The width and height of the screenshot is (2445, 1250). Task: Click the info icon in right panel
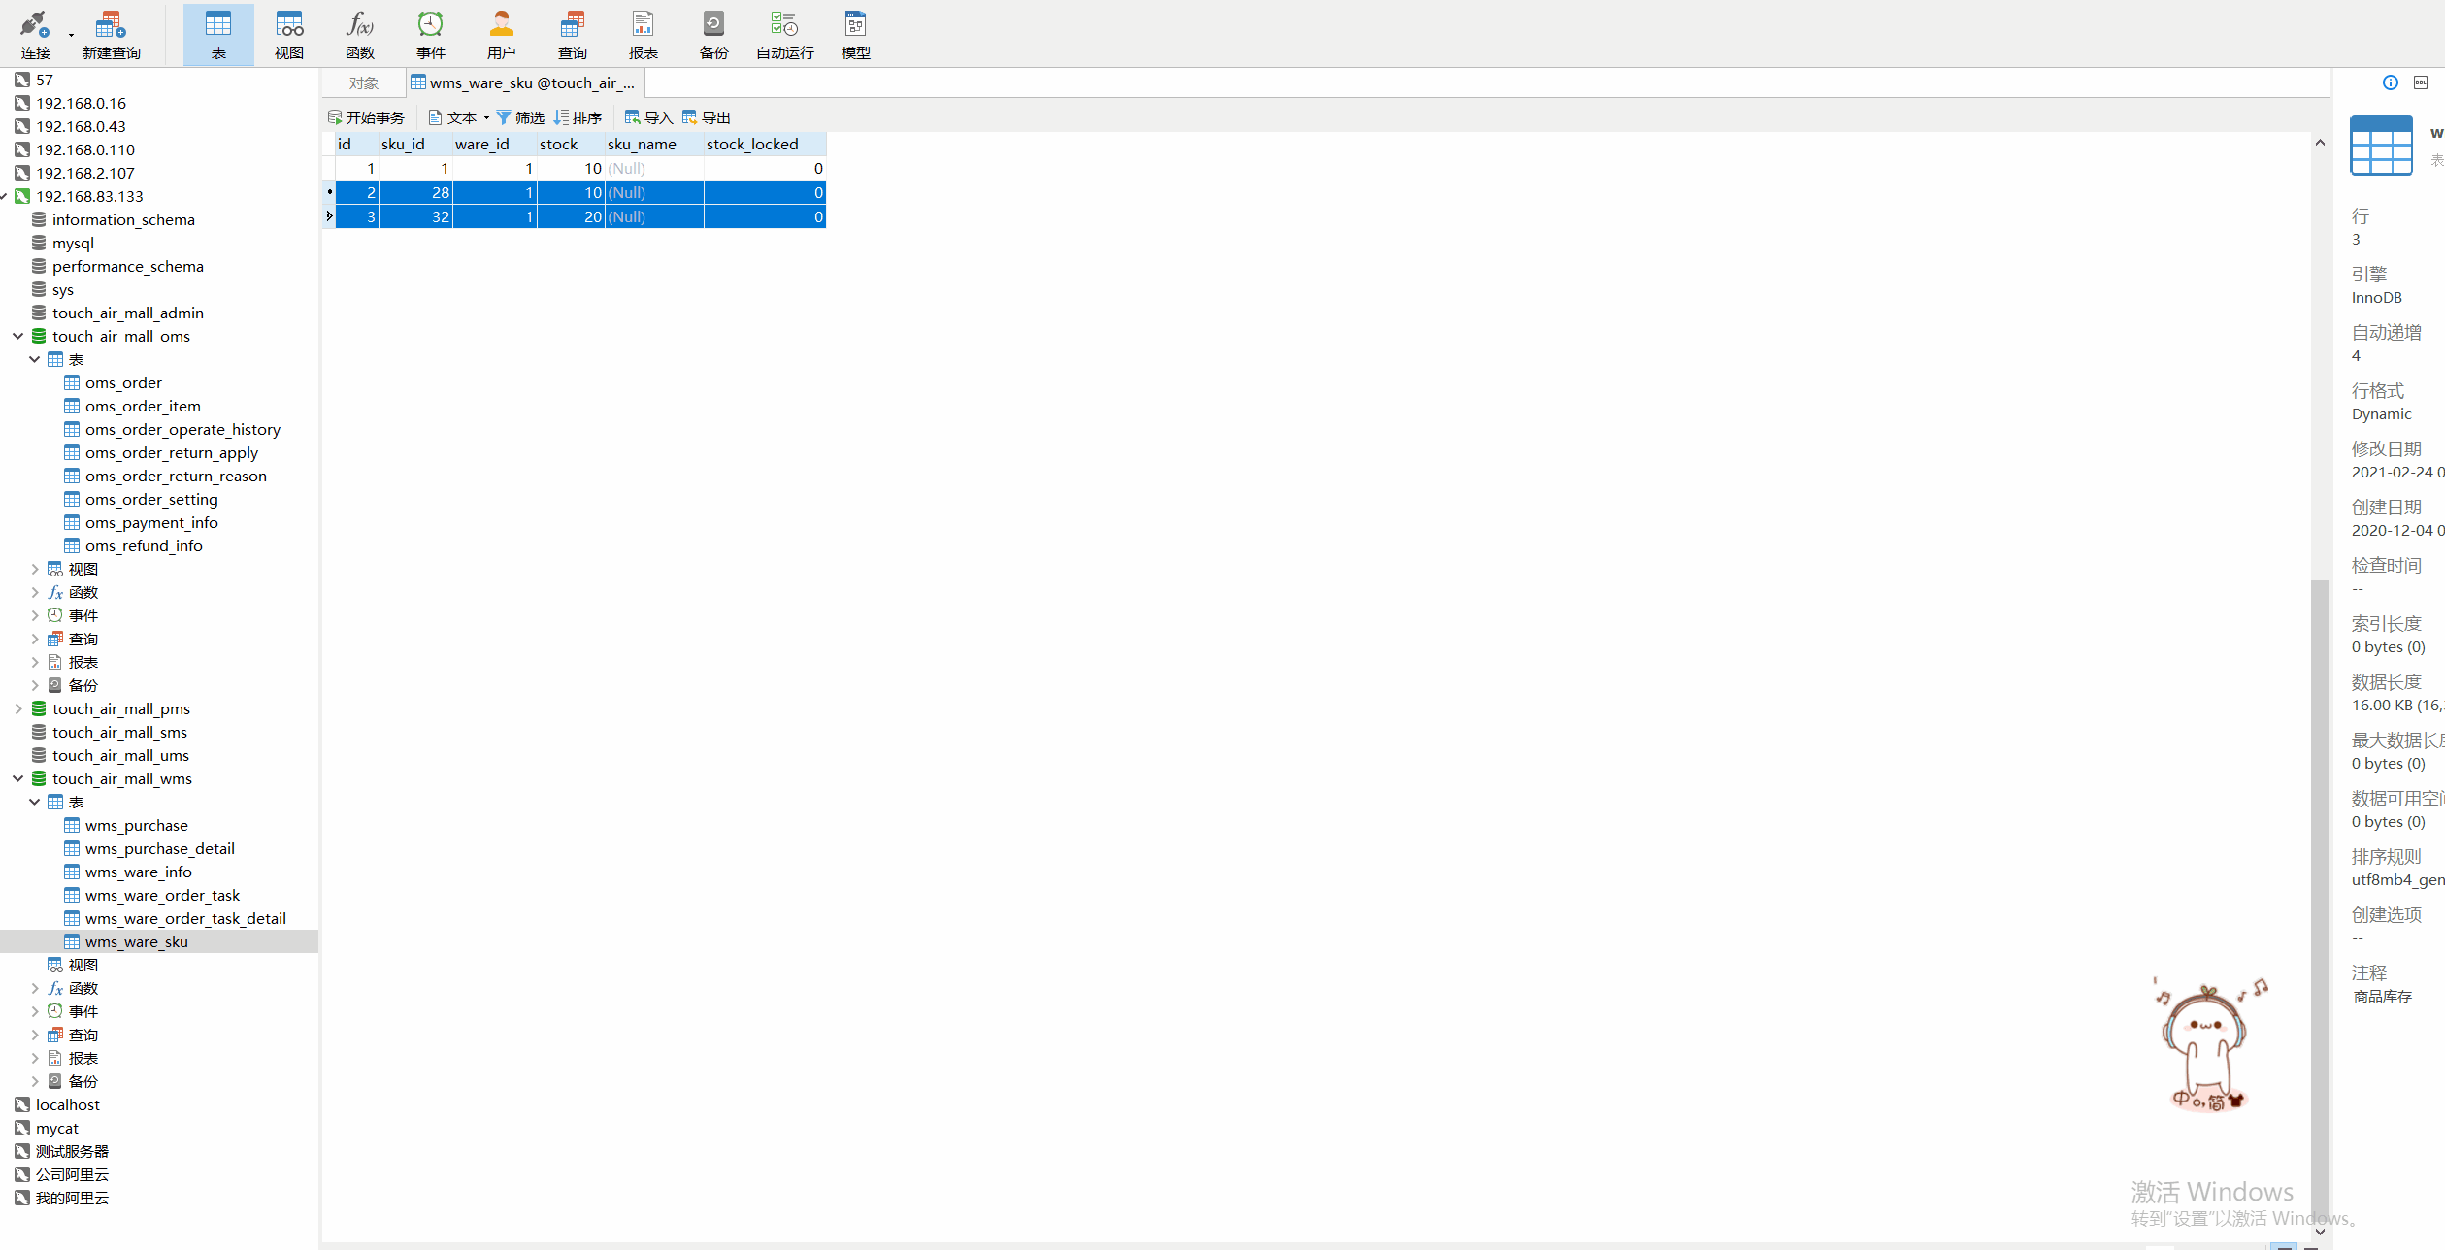coord(2391,82)
